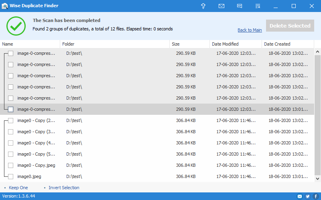This screenshot has height=200, width=321.
Task: Click the email icon in the status bar
Action: [299, 196]
